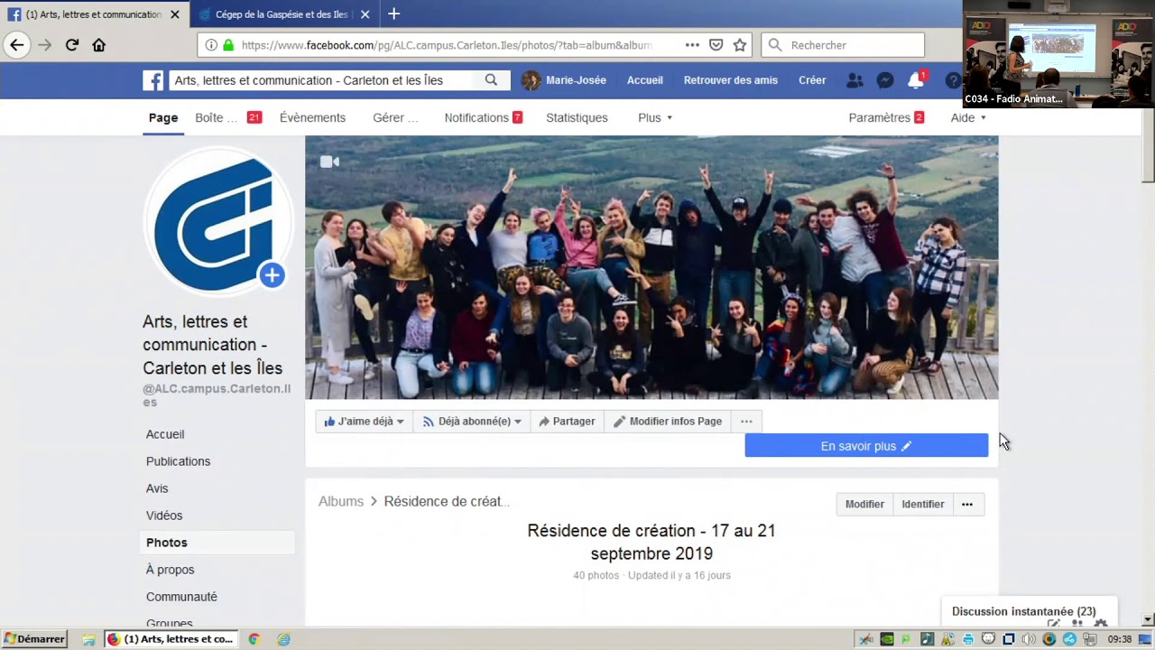Go back with the browser back arrow
Screen dimensions: 1155x650
click(17, 45)
